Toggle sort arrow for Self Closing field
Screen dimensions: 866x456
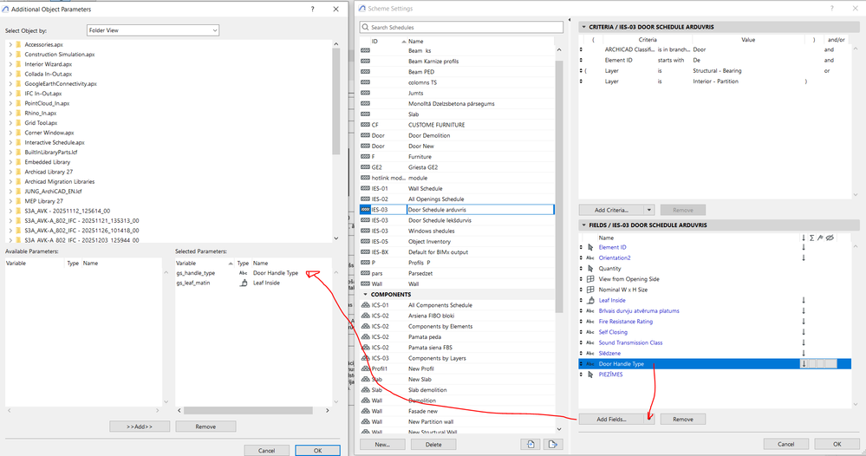point(804,332)
